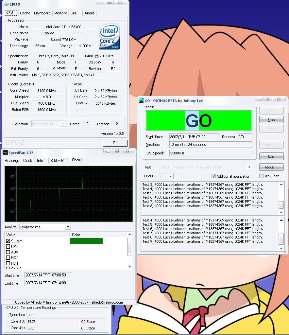Open the Mainboard tab in CPU-Z

click(x=42, y=13)
